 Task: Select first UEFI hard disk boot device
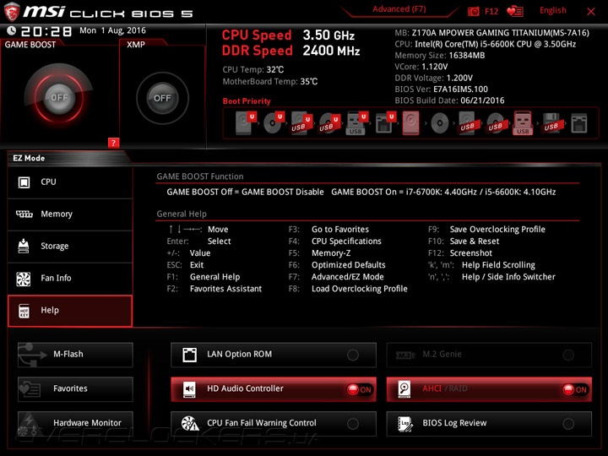coord(246,123)
